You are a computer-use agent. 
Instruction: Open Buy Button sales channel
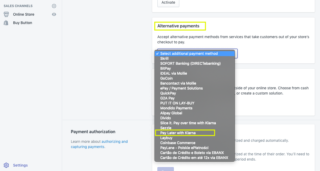coord(22,23)
